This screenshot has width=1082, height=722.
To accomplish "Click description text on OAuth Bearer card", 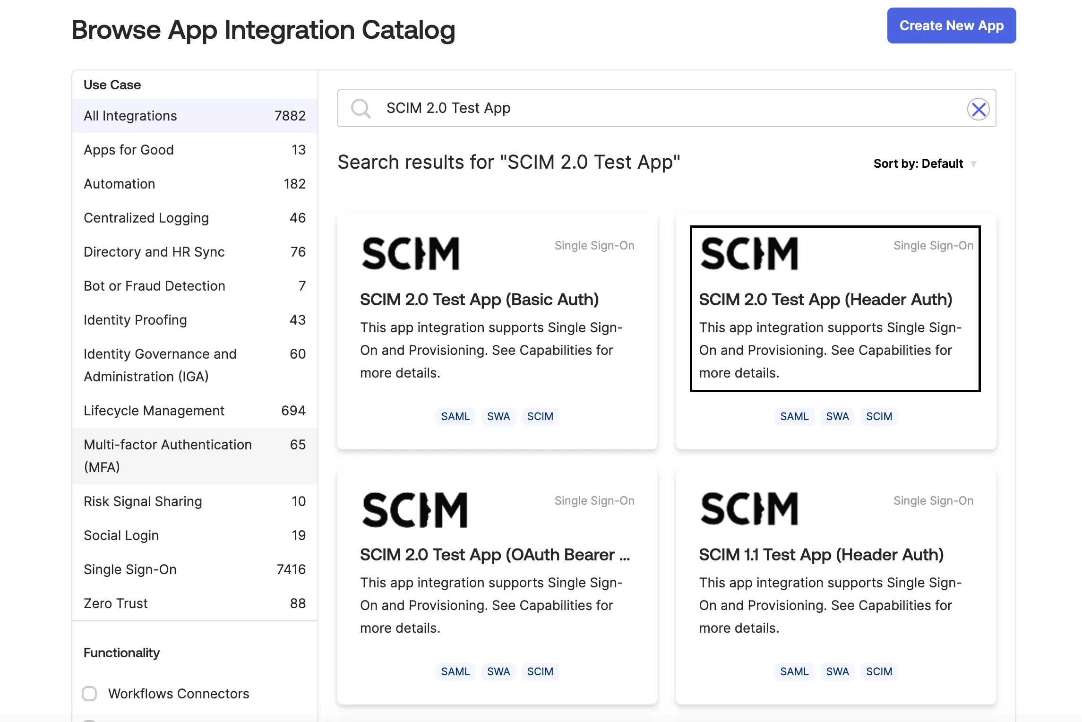I will tap(491, 605).
